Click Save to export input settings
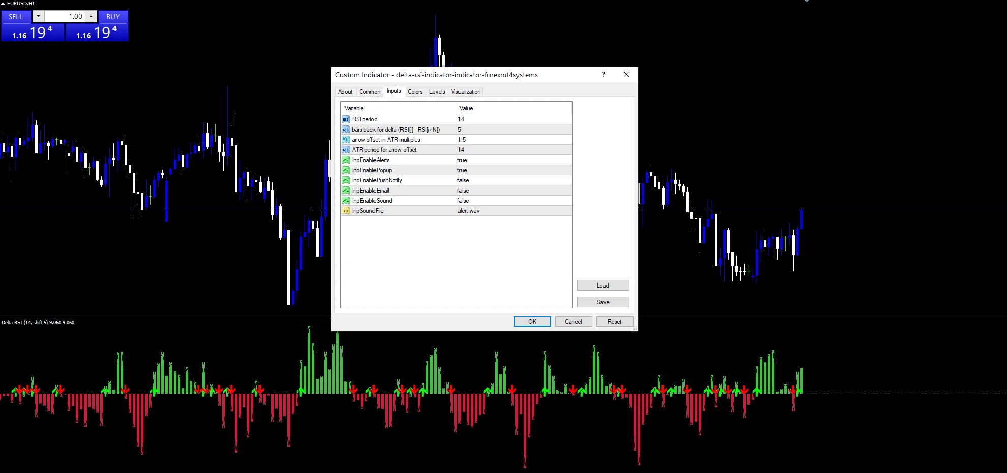 click(603, 302)
